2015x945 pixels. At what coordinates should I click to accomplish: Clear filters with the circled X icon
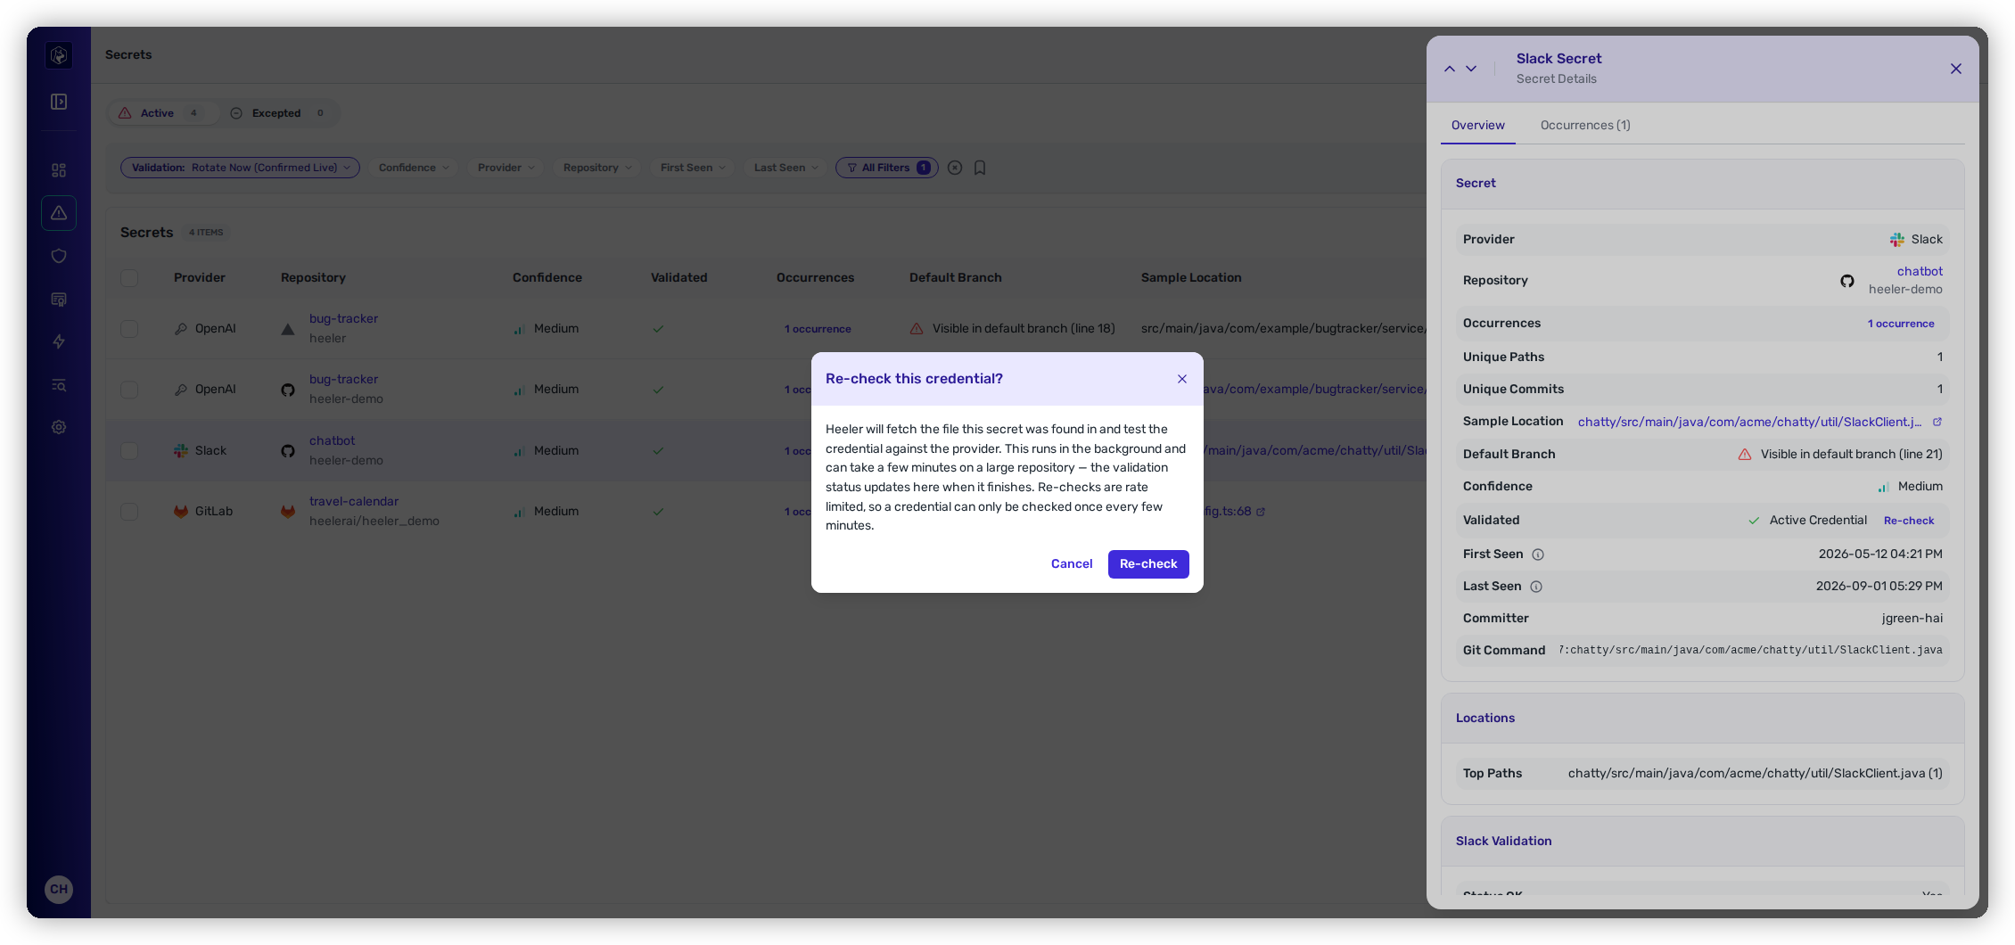coord(955,168)
